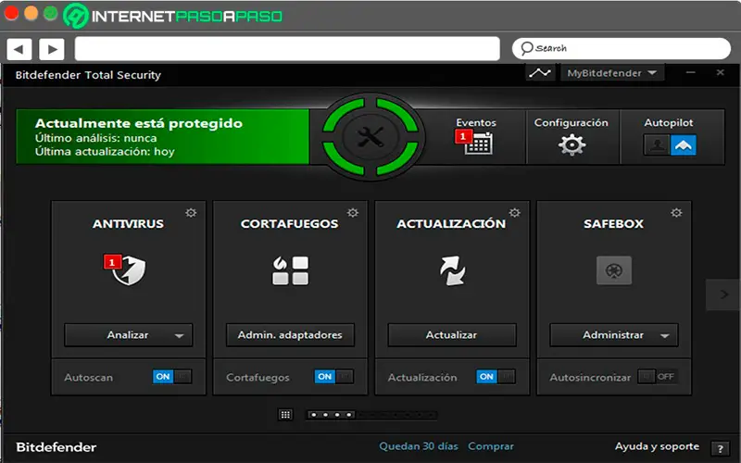
Task: Enable the Autosincronizar switch
Action: click(x=658, y=377)
